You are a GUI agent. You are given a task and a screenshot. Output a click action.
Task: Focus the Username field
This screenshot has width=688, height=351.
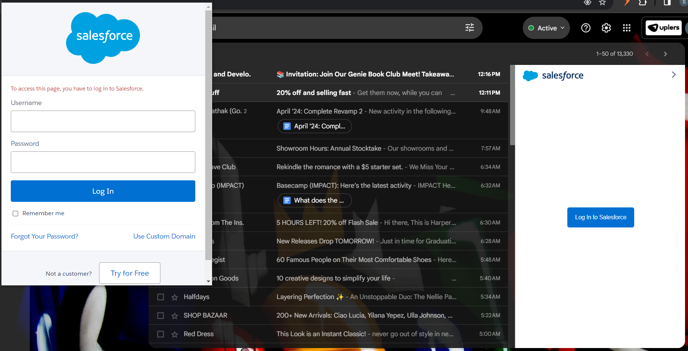coord(103,121)
